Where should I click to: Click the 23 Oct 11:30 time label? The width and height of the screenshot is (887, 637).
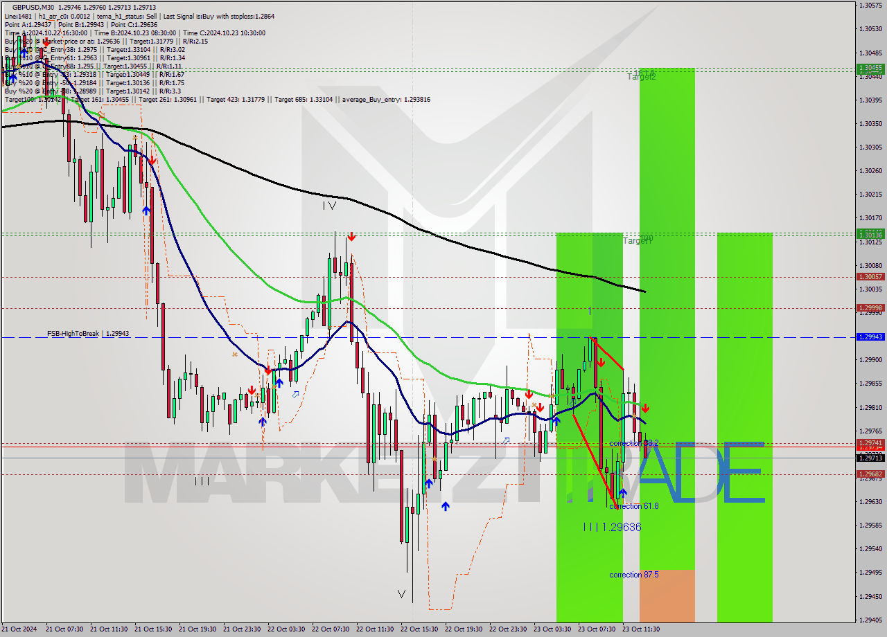click(641, 629)
